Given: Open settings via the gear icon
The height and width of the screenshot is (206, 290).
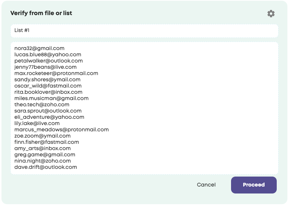Looking at the screenshot, I should tap(271, 14).
